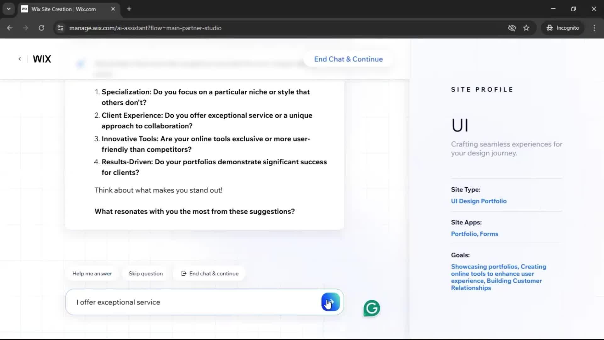Click the Site Apps label
This screenshot has height=340, width=604.
click(466, 223)
